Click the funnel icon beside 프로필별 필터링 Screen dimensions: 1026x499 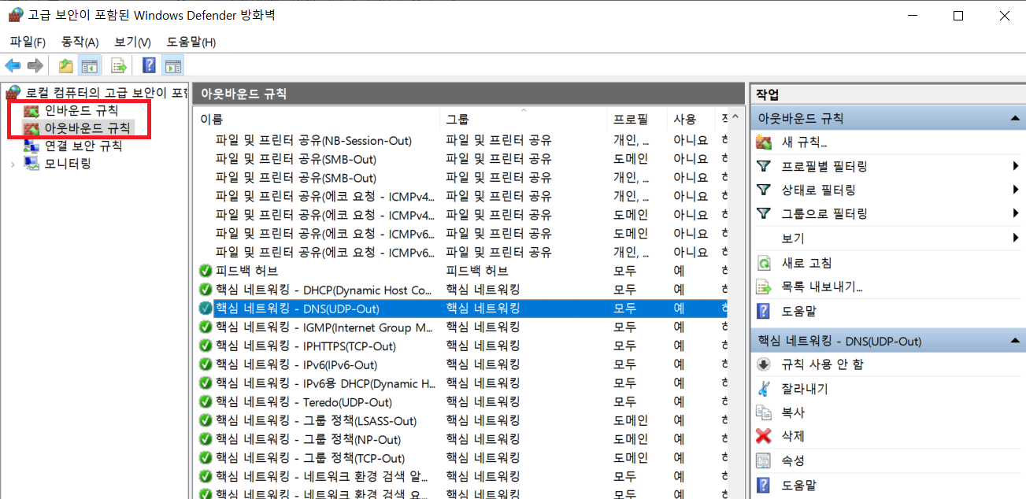[x=764, y=166]
